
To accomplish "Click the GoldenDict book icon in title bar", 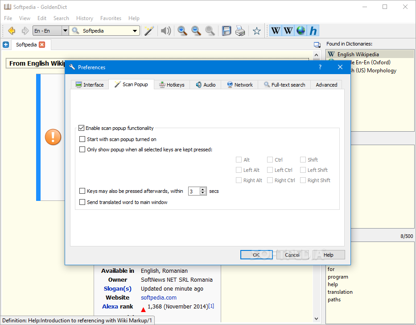I will pyautogui.click(x=8, y=7).
